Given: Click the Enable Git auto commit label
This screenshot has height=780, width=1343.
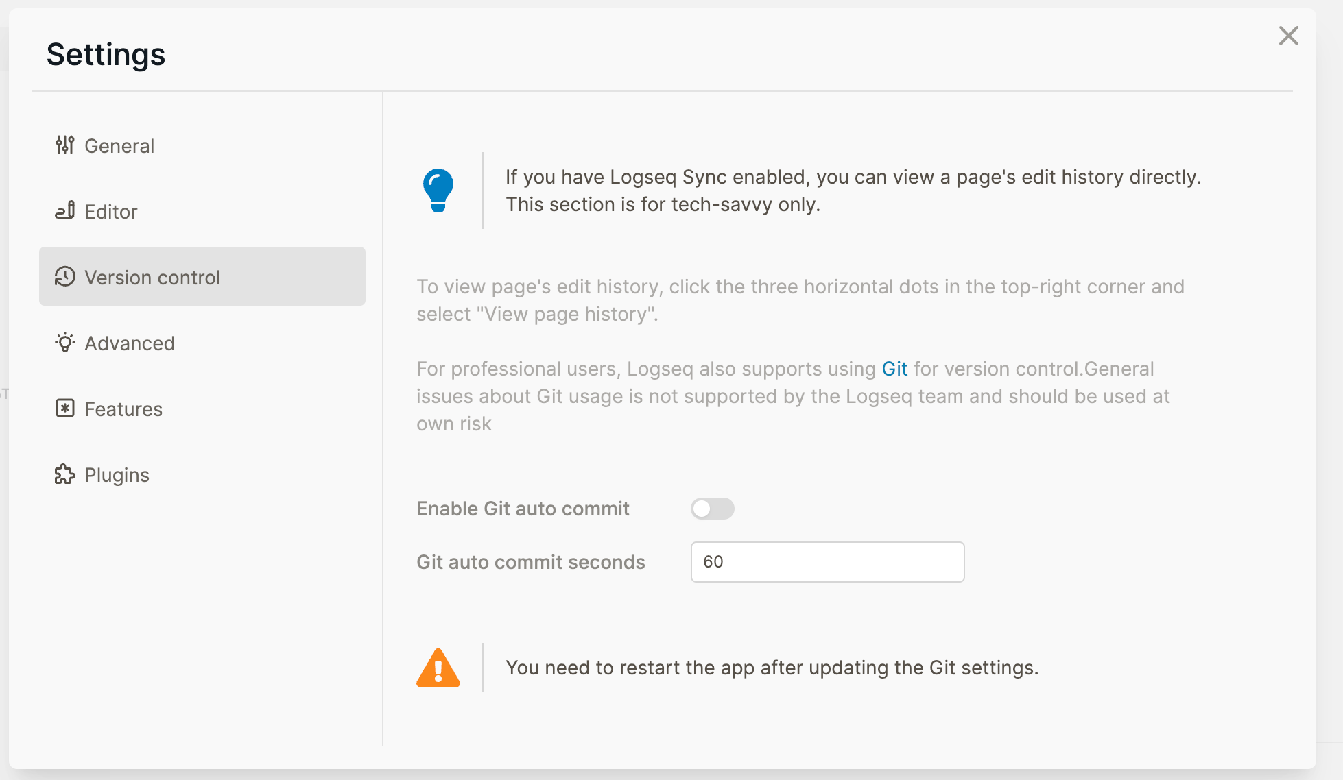Looking at the screenshot, I should click(523, 509).
